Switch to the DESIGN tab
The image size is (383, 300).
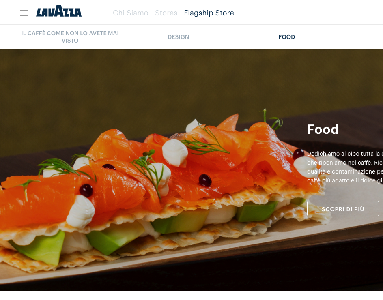point(178,37)
